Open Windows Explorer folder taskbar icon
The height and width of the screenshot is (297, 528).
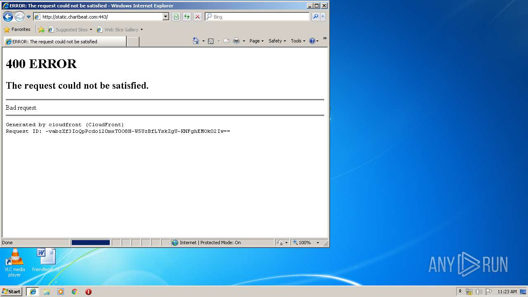(47, 292)
